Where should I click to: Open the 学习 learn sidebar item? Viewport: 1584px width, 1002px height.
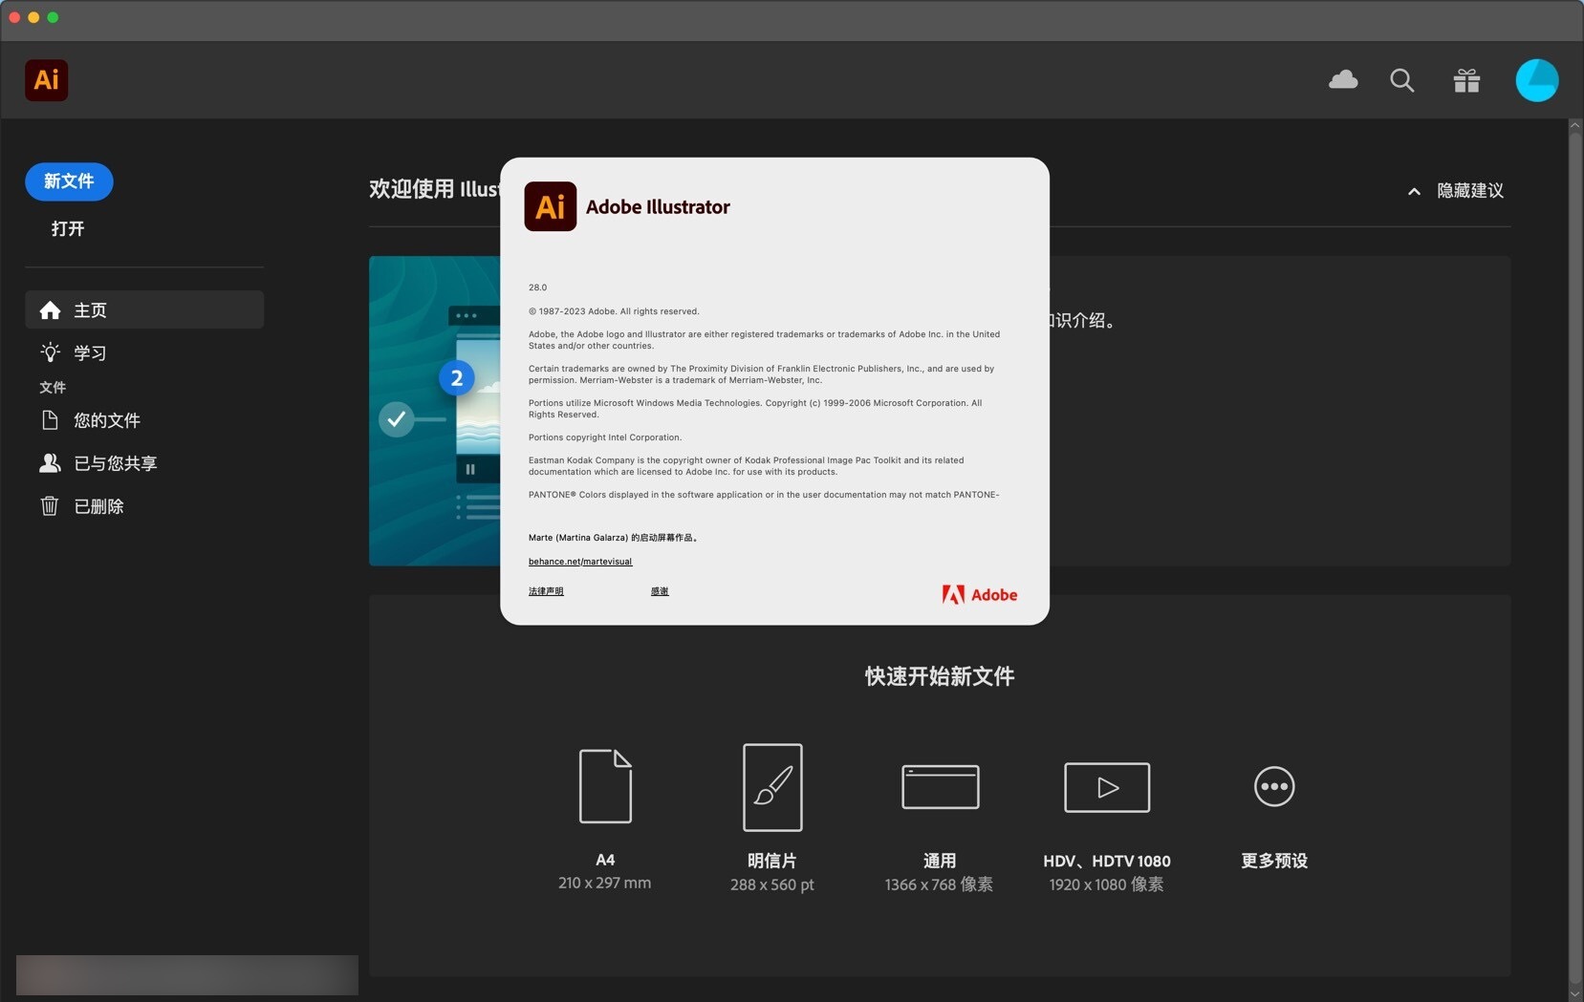click(x=144, y=352)
